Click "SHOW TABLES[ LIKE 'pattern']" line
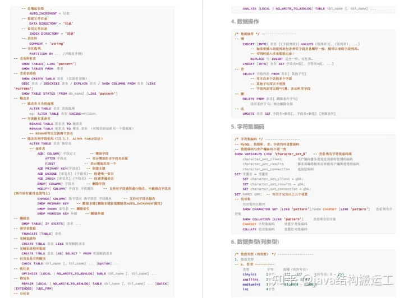The width and height of the screenshot is (404, 298). [x=49, y=63]
